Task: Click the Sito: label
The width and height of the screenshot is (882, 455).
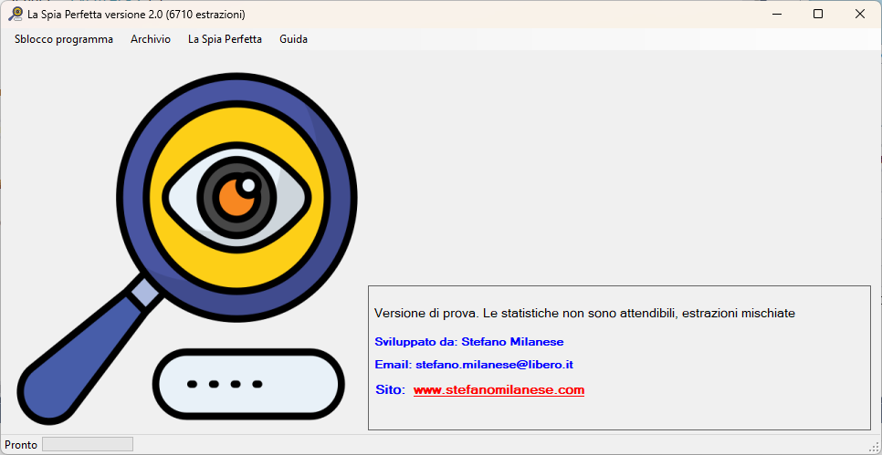Action: [390, 390]
